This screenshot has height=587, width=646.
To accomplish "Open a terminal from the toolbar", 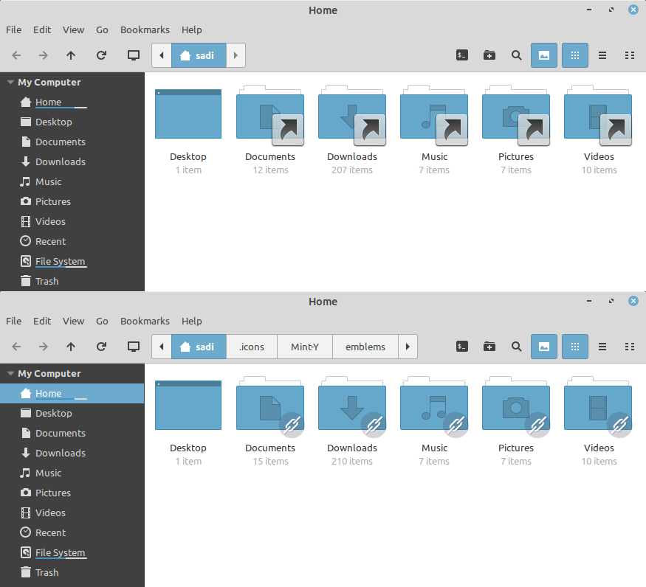I will 461,55.
